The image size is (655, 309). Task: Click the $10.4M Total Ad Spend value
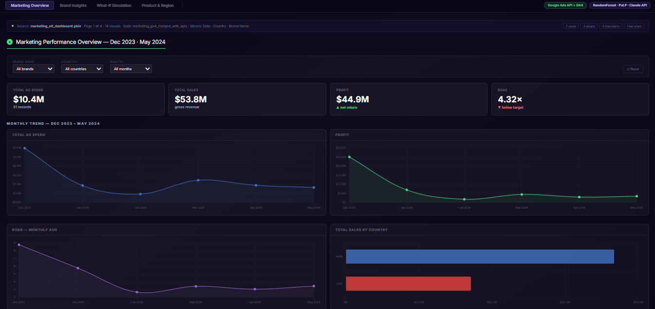(x=29, y=99)
